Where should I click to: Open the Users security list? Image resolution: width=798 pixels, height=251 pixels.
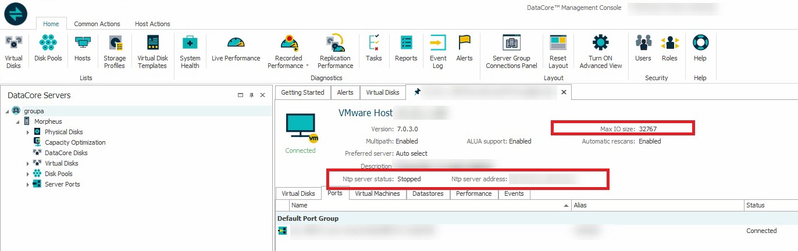[643, 48]
